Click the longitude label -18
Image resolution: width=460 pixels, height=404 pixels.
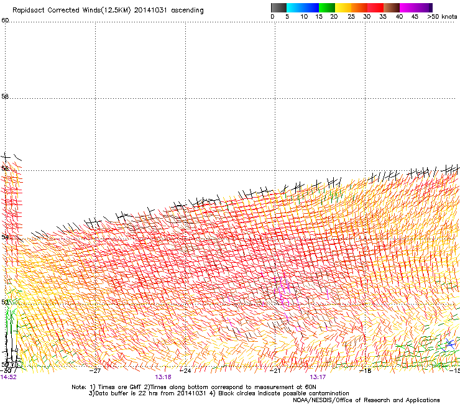point(366,370)
